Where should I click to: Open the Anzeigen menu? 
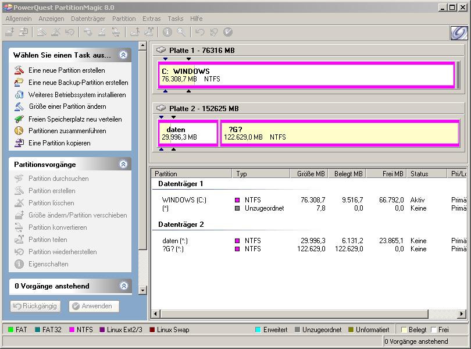pyautogui.click(x=51, y=19)
